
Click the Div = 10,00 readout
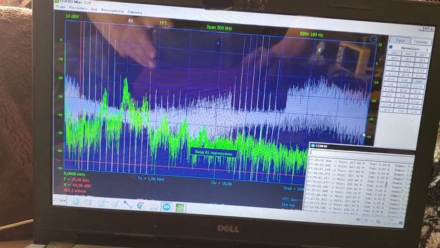pyautogui.click(x=221, y=183)
